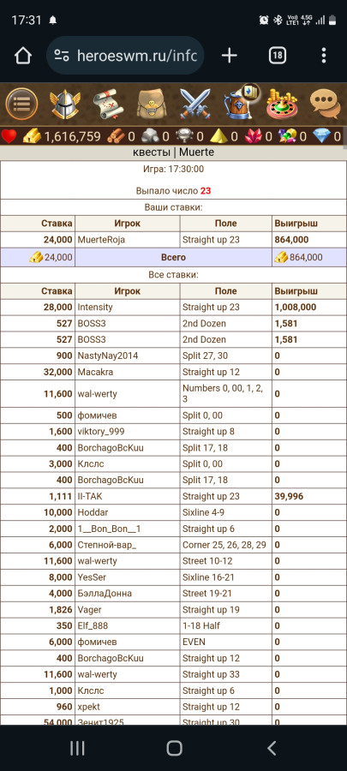Tap the crossed swords battles icon
347x771 pixels.
(194, 105)
